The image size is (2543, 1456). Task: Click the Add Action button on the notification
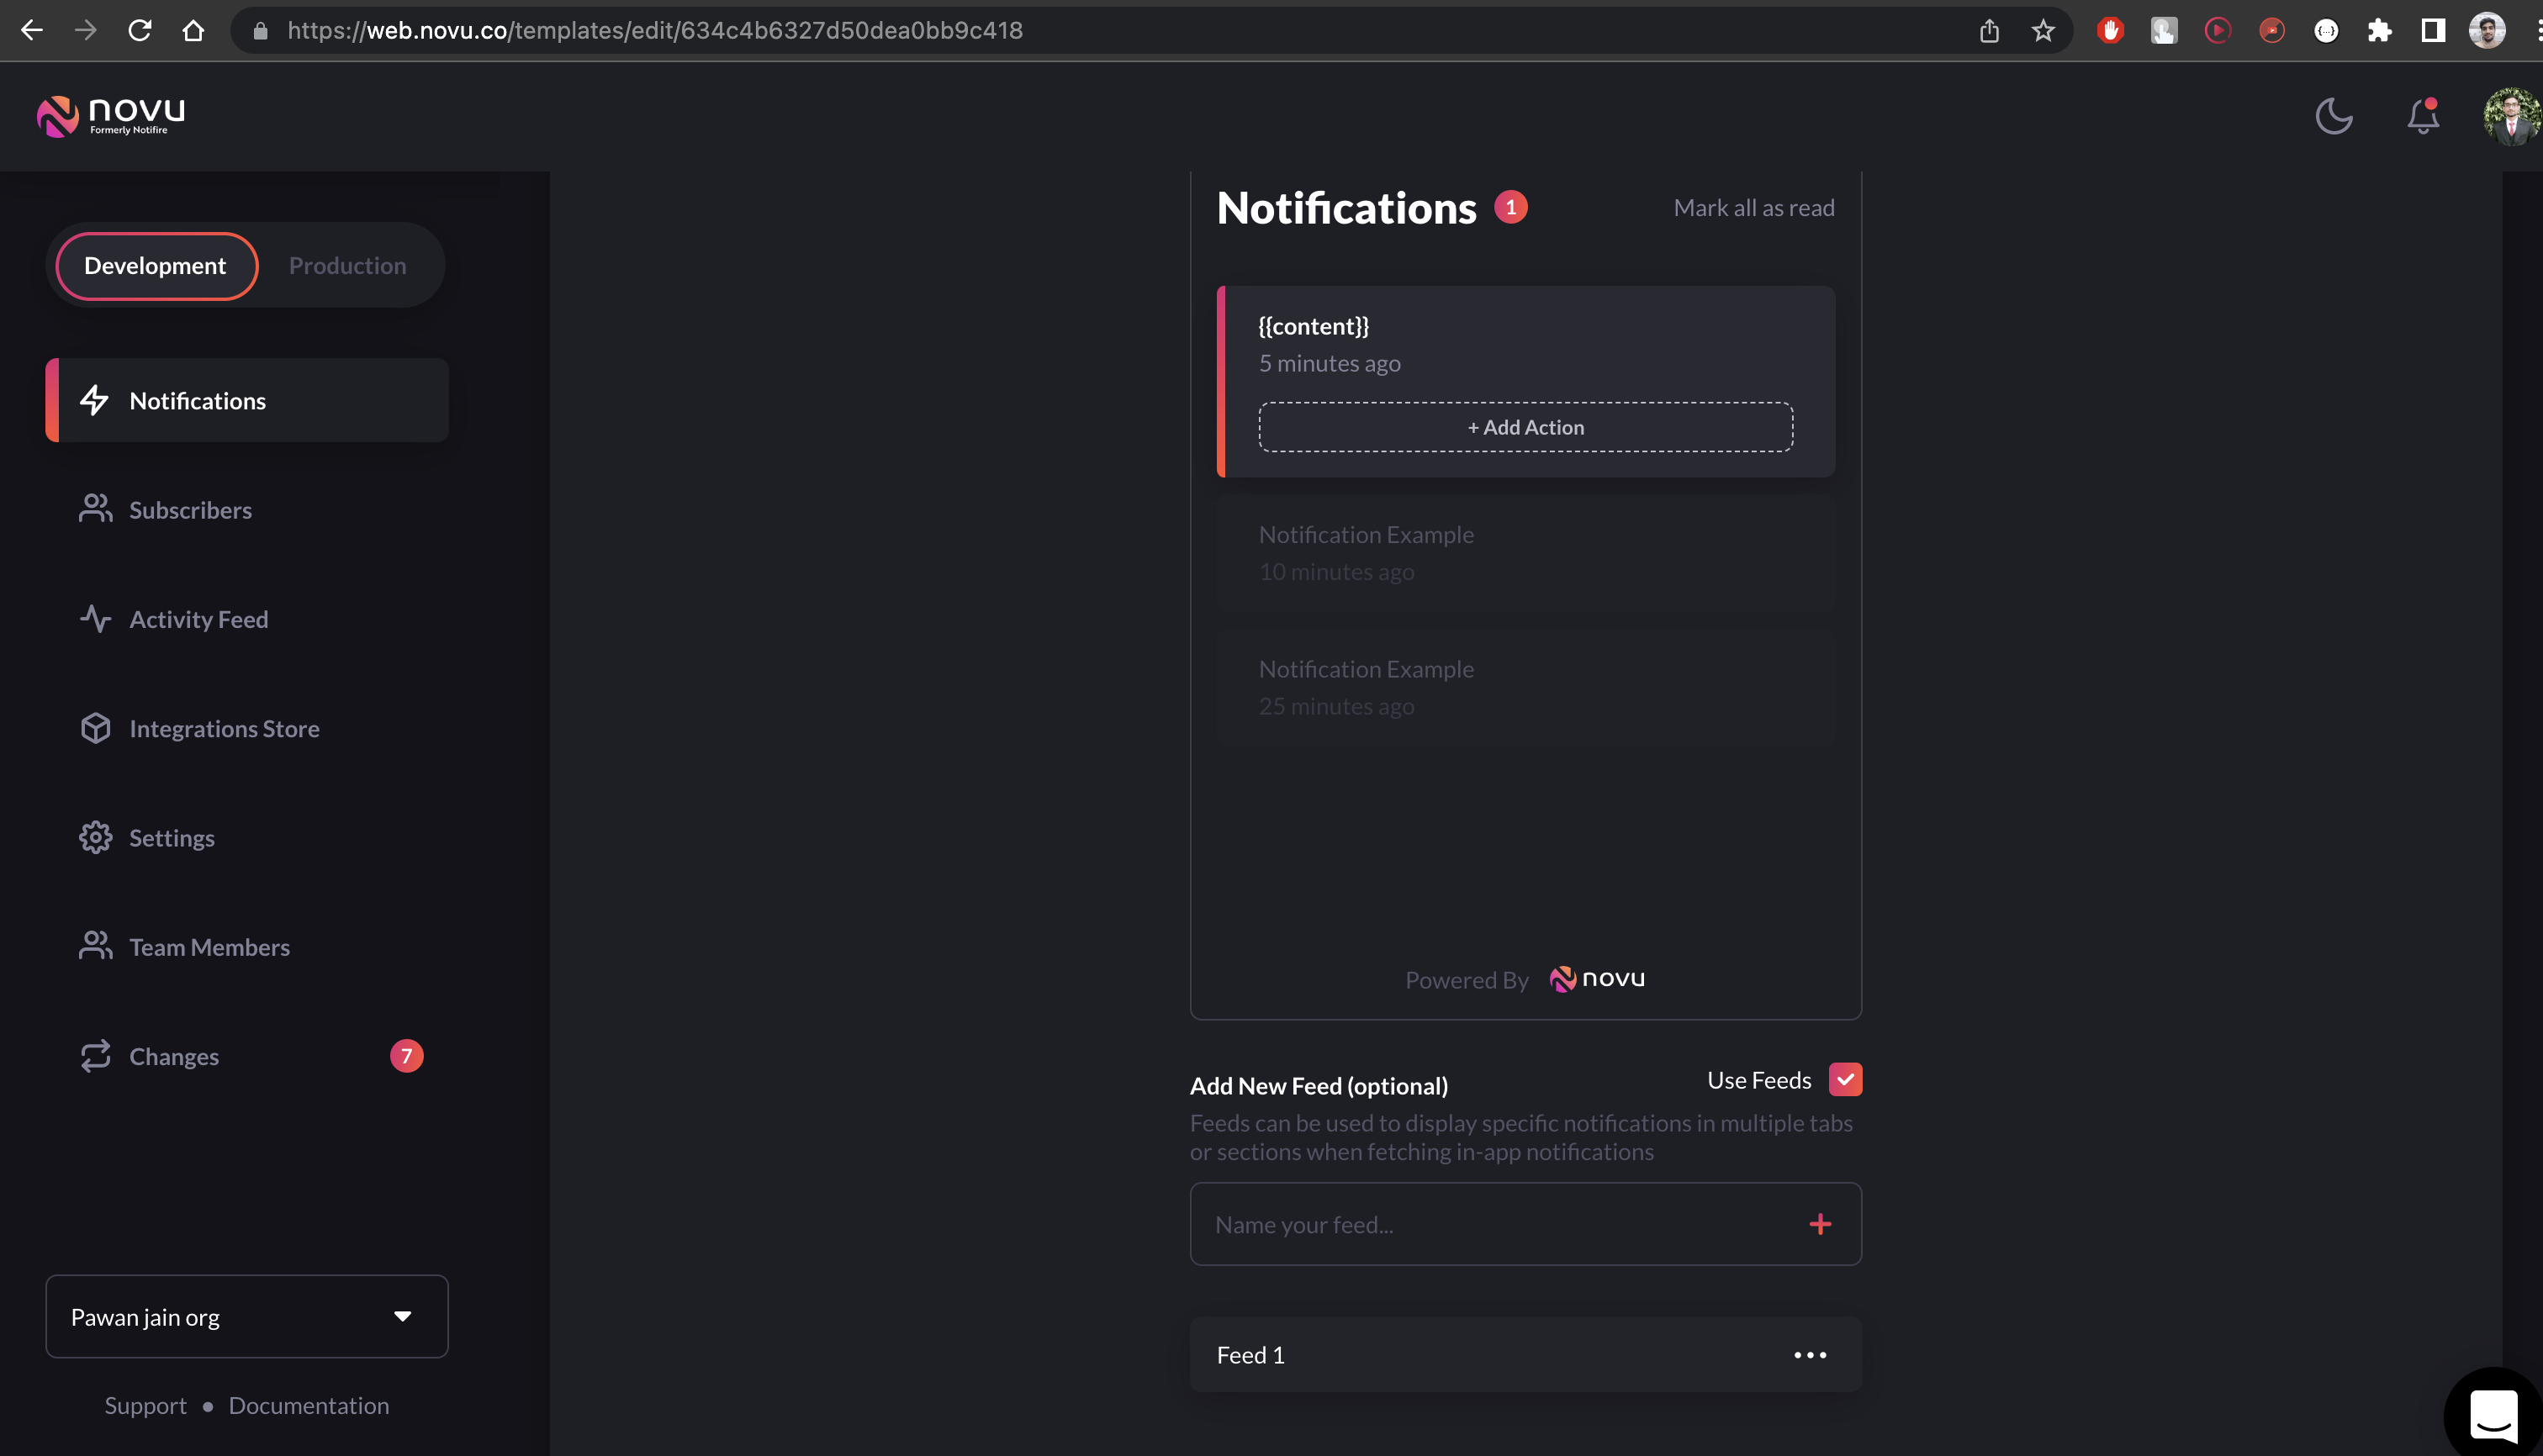1525,427
